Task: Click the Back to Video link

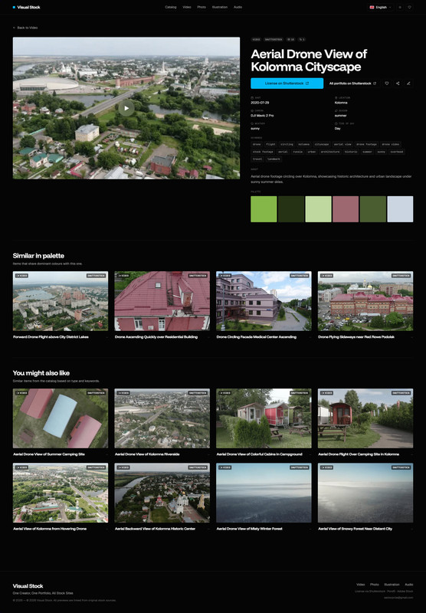Action: [x=25, y=28]
